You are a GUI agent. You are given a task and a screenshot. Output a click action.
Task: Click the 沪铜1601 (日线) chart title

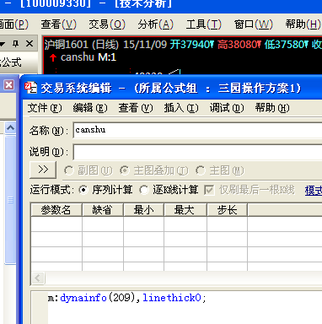click(x=82, y=44)
